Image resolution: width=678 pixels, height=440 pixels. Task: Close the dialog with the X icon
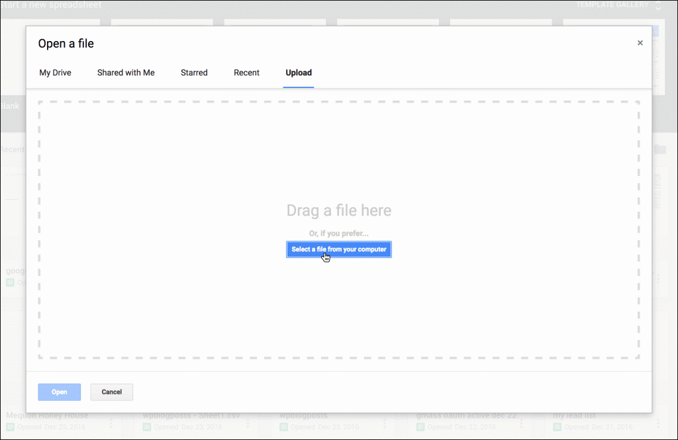[640, 43]
